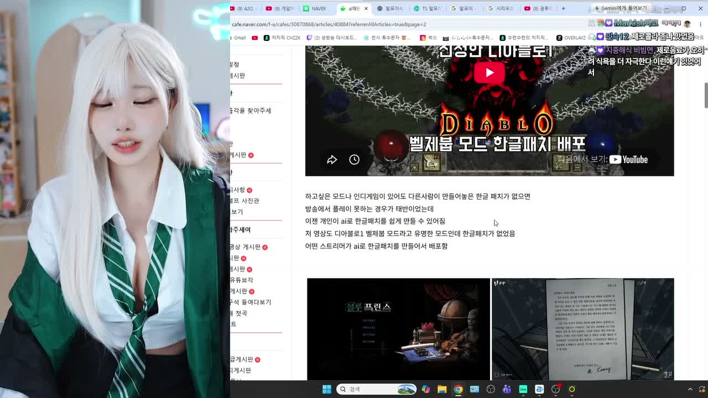
Task: Close the active Naver cafe tab
Action: click(366, 8)
